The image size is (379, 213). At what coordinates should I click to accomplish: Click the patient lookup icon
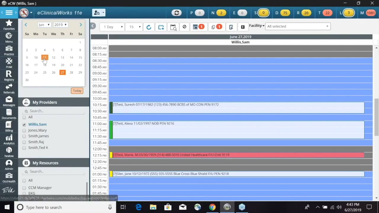click(x=96, y=13)
